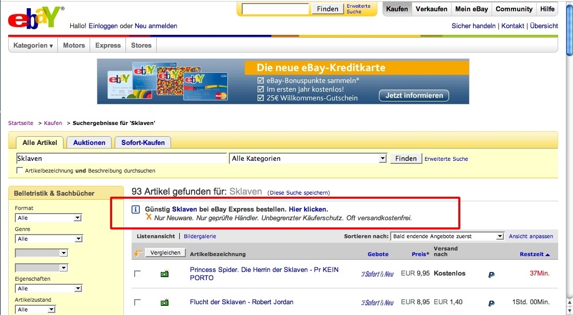Check the box for Flucht der Sklaven
Screen dimensions: 573x315
click(137, 303)
